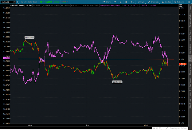This screenshot has height=130, width=192.
Task: Open the Big Buttons sidebar tab
Action: click(190, 49)
